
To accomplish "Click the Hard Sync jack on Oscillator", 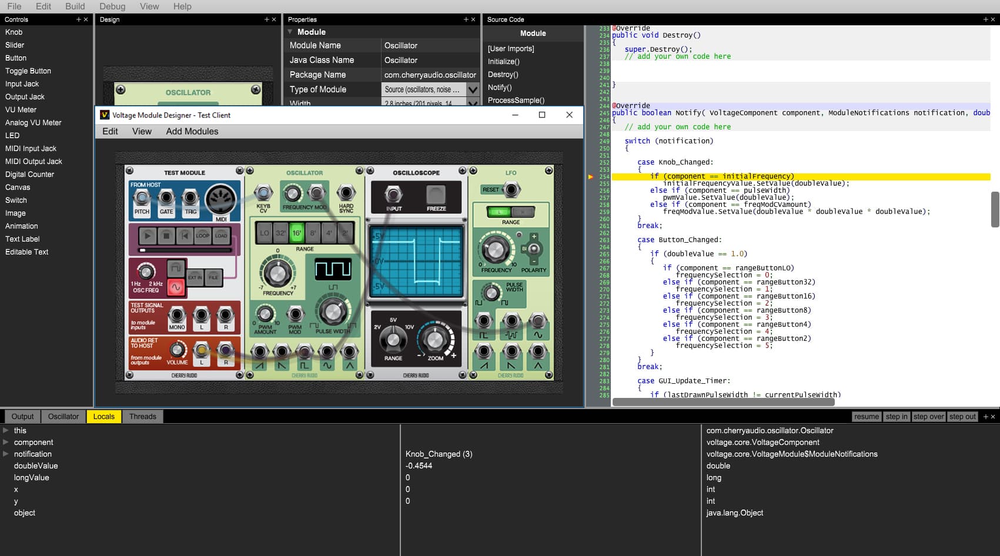I will coord(346,192).
